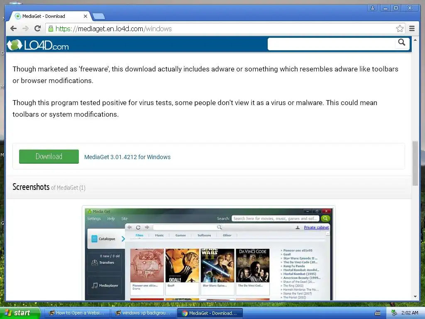Reload the page with the refresh icon

pos(37,28)
